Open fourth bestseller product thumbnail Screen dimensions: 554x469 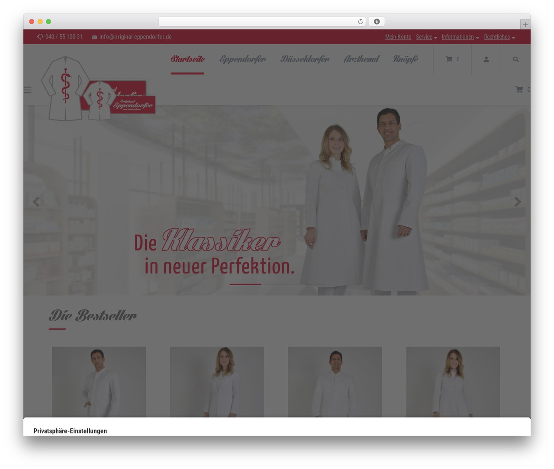(453, 382)
